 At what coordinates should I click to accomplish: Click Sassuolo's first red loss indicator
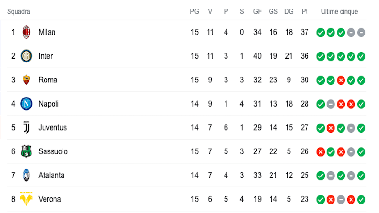point(321,152)
